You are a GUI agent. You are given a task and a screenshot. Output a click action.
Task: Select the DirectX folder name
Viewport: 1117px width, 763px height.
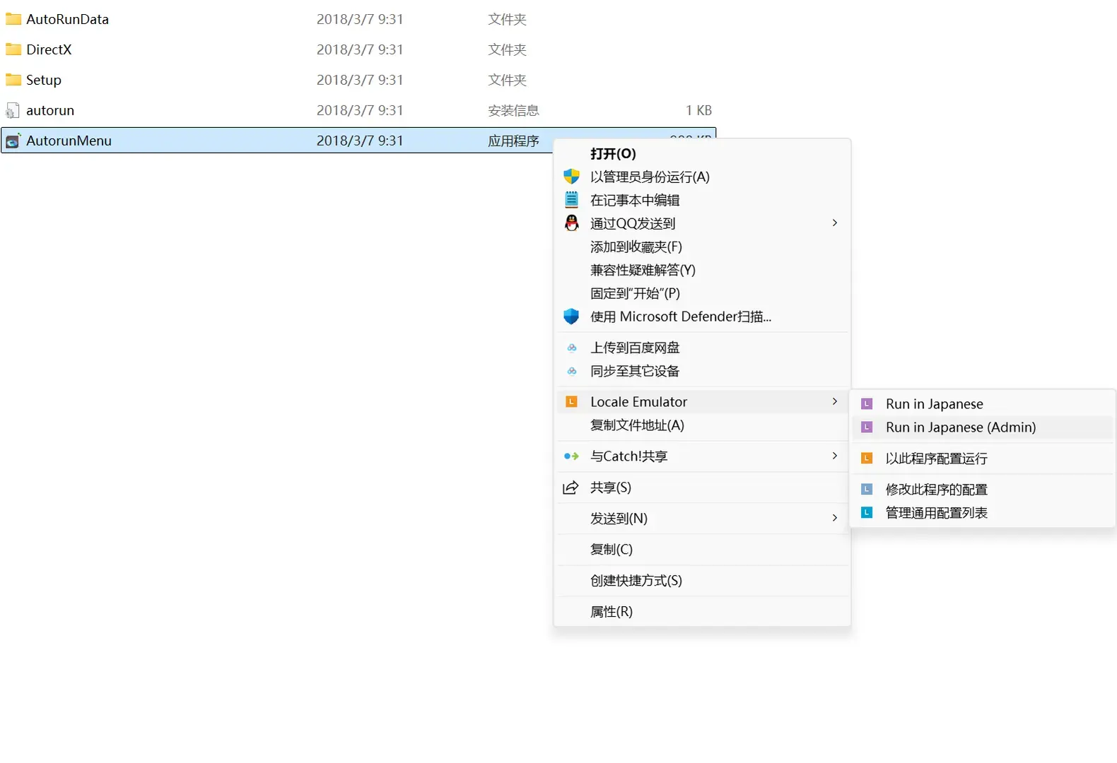coord(49,49)
